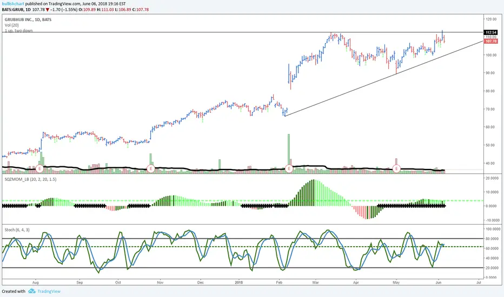The image size is (504, 297).
Task: Click the Sep label on time axis
Action: [x=79, y=282]
